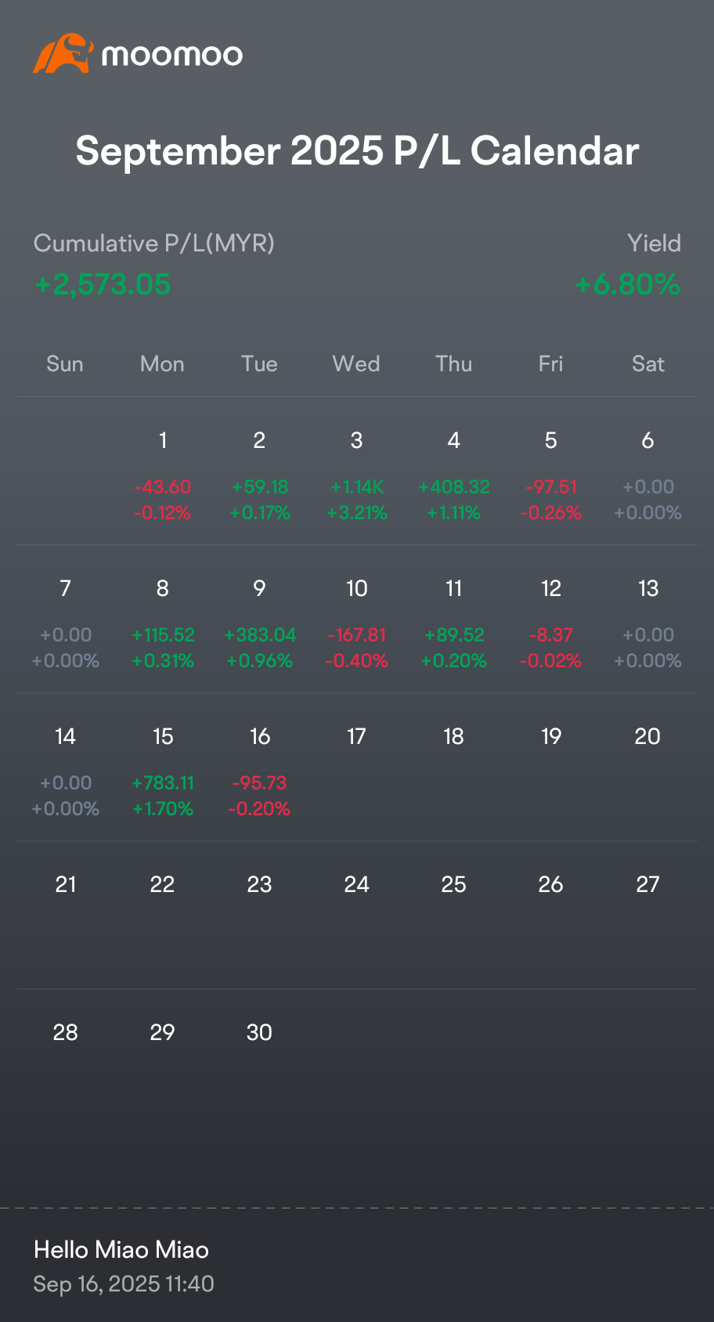This screenshot has height=1322, width=714.
Task: Click the moomoo brand name text
Action: [x=172, y=55]
